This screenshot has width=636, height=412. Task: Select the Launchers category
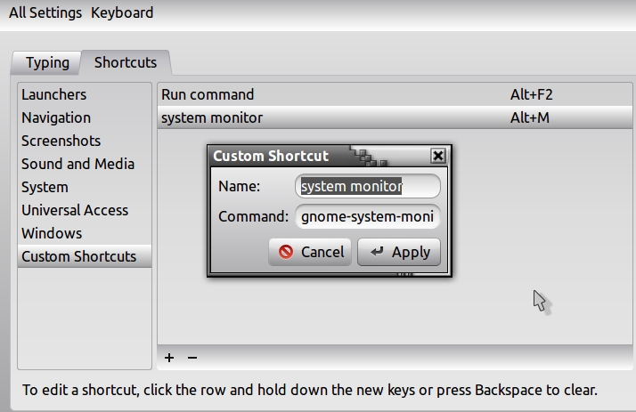[54, 94]
